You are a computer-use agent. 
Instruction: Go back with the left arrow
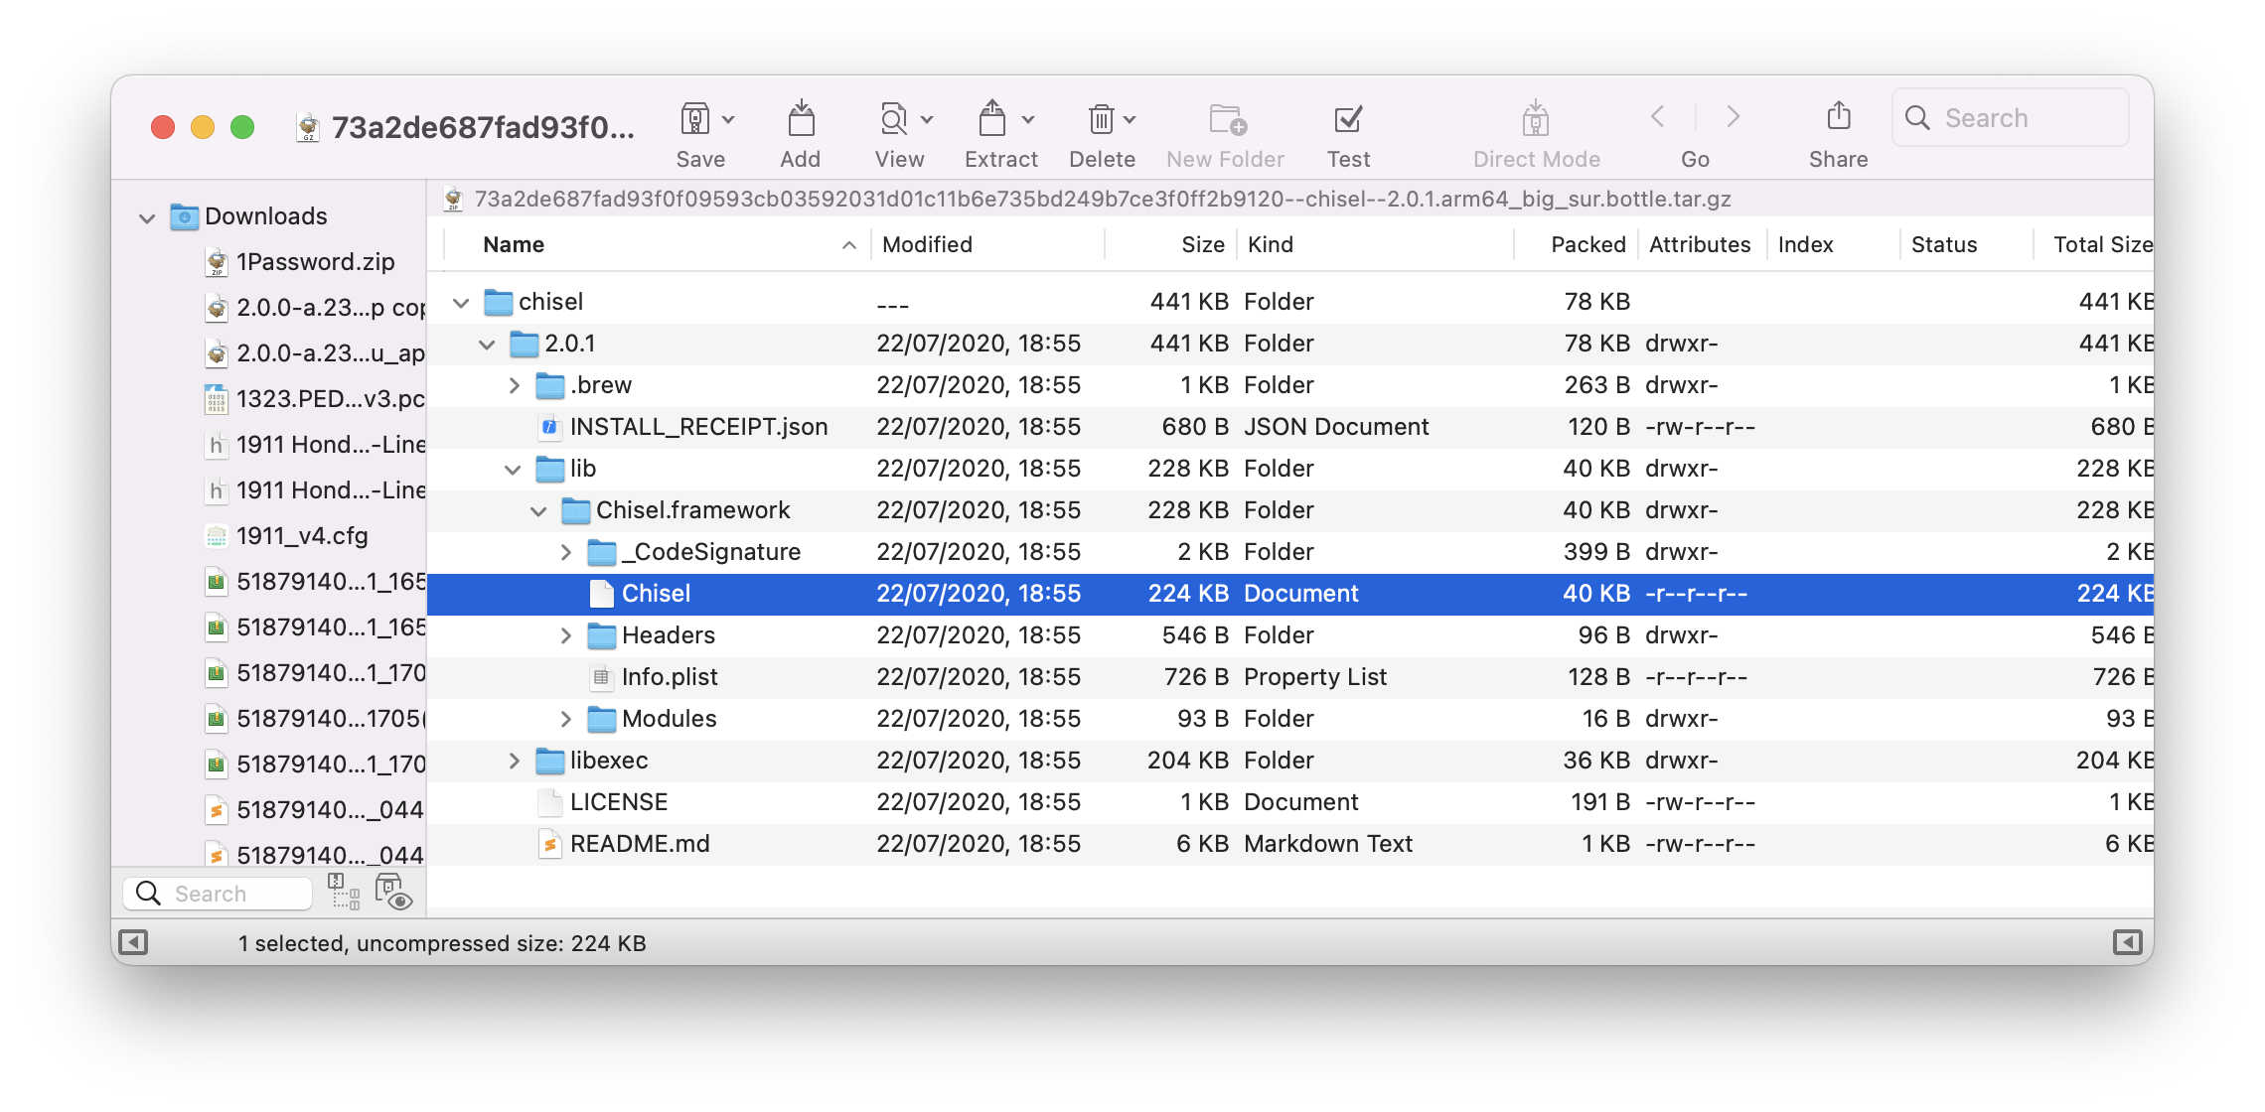point(1657,117)
